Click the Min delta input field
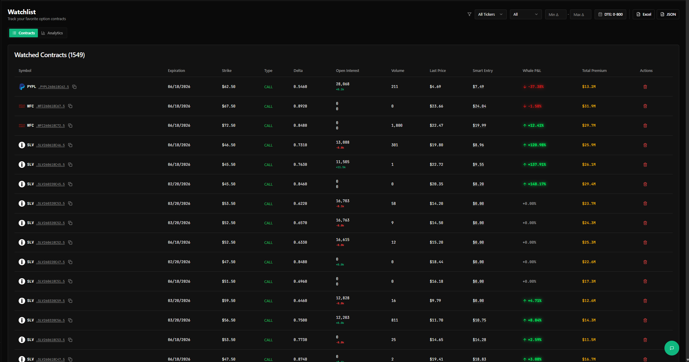This screenshot has width=689, height=362. (555, 14)
